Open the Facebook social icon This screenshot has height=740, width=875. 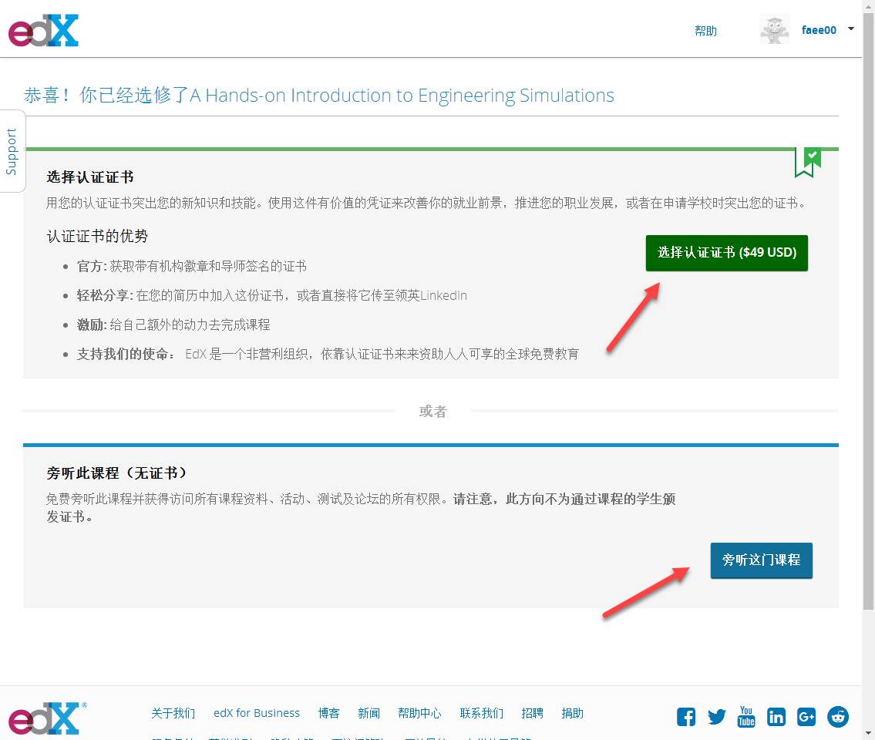point(686,717)
